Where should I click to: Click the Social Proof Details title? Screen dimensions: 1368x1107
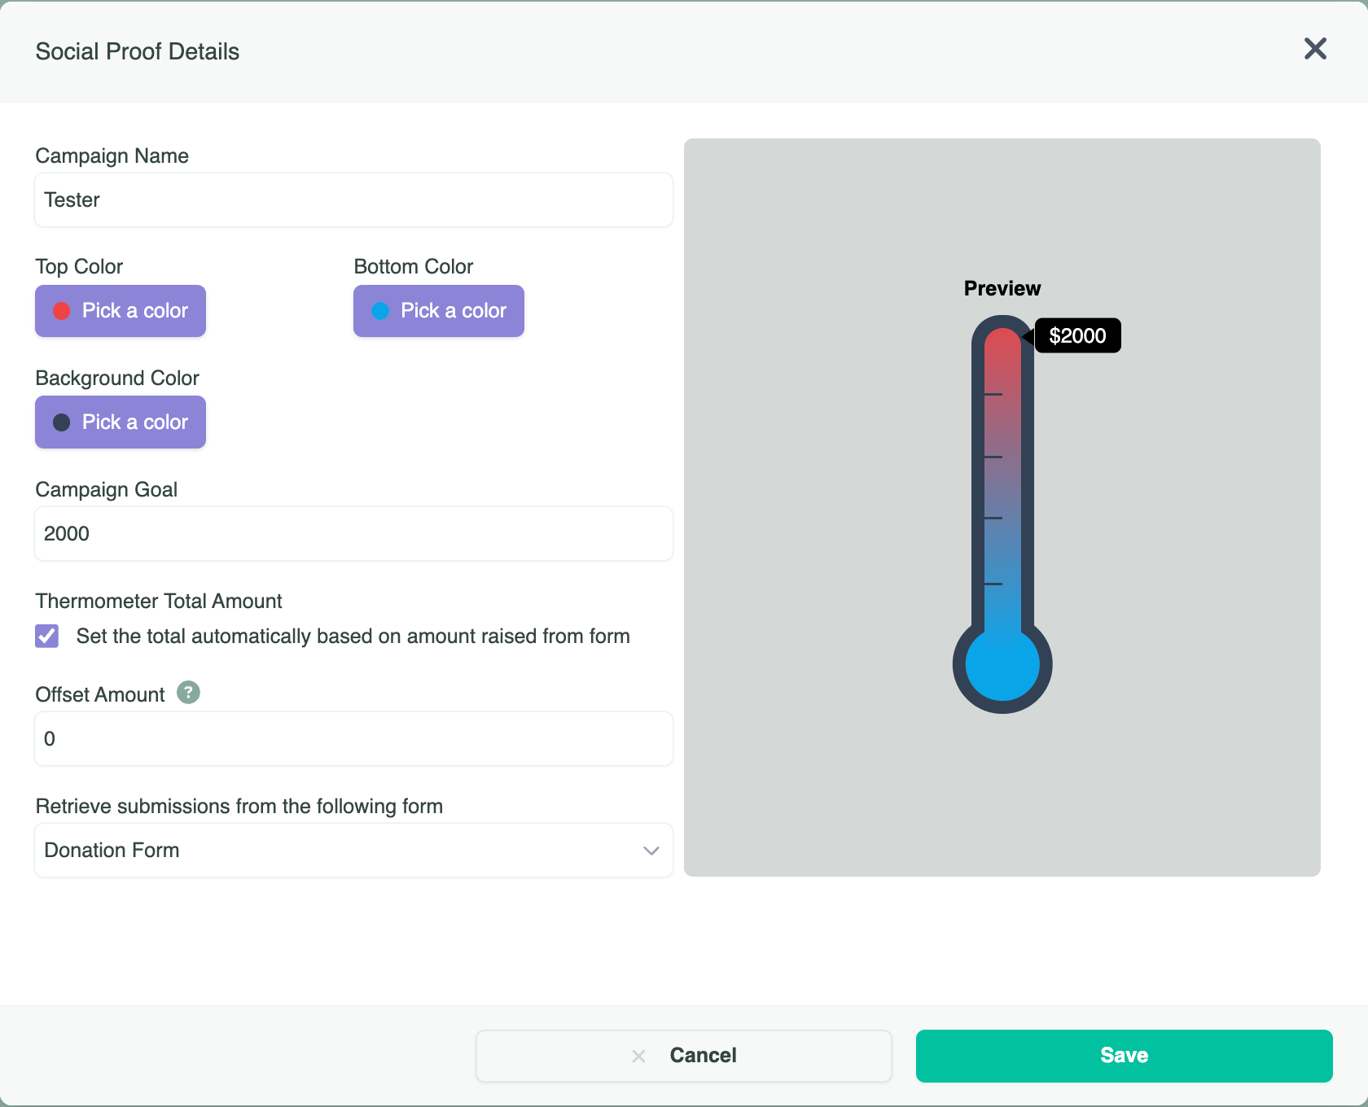coord(138,52)
